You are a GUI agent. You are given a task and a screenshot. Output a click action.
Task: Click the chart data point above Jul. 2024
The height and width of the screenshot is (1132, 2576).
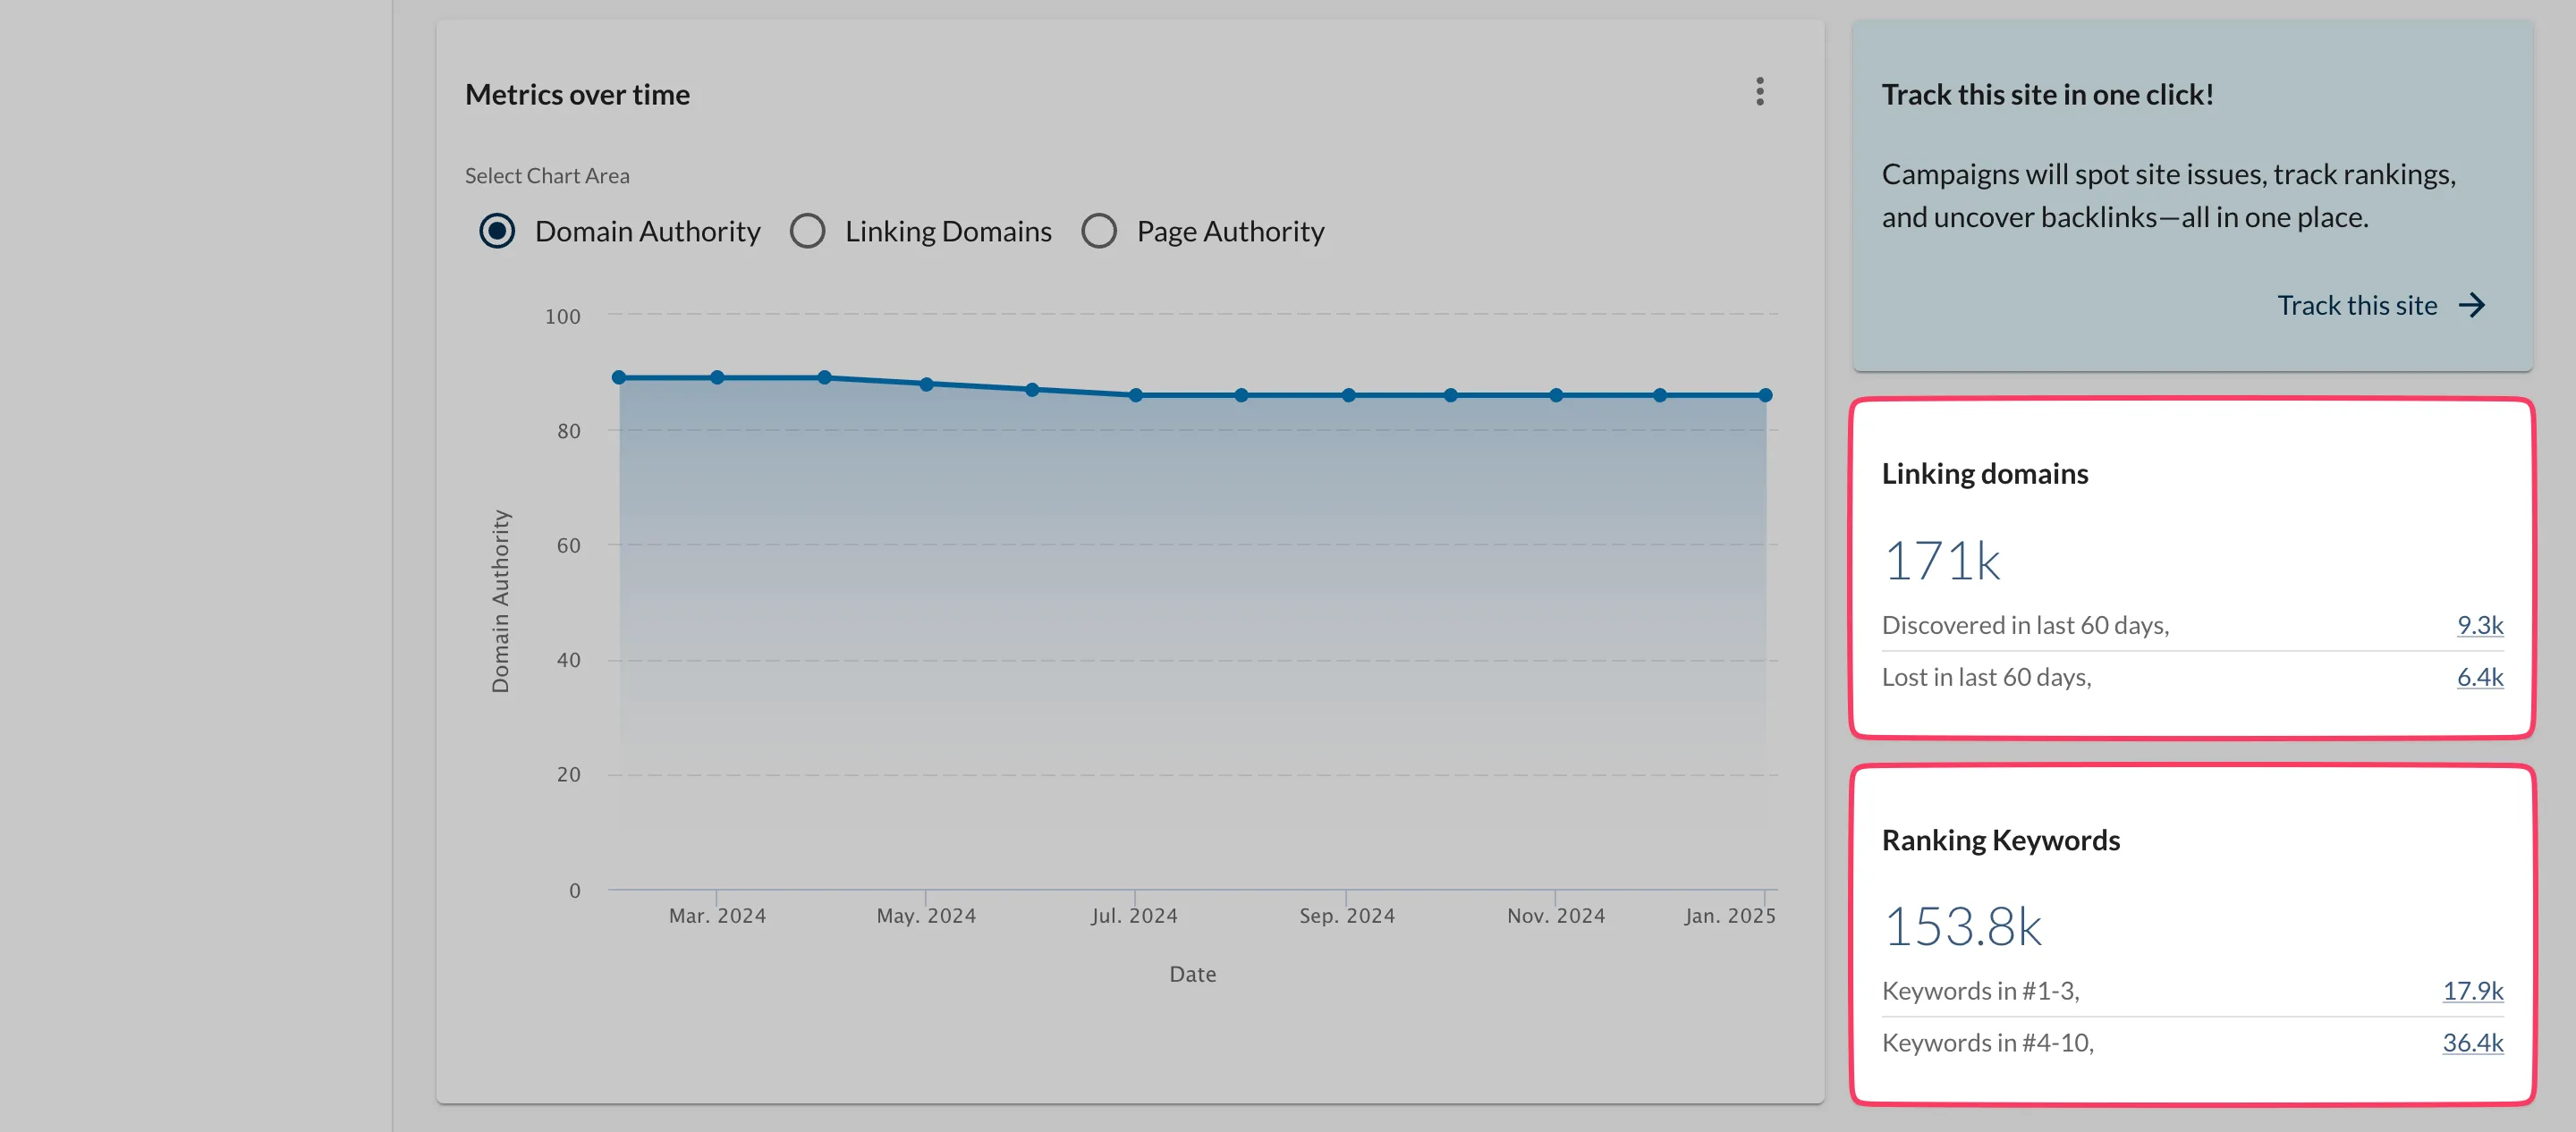click(1136, 395)
